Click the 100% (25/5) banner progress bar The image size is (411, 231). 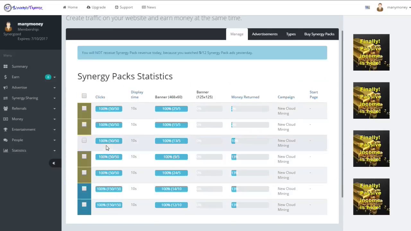[171, 109]
